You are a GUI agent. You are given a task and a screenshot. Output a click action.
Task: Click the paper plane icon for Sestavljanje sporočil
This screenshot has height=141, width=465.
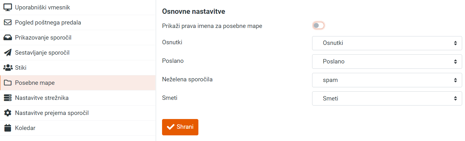point(8,53)
